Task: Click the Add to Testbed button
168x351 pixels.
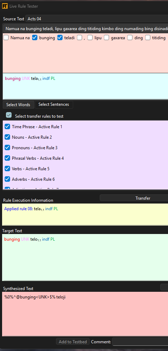Action: click(x=73, y=342)
